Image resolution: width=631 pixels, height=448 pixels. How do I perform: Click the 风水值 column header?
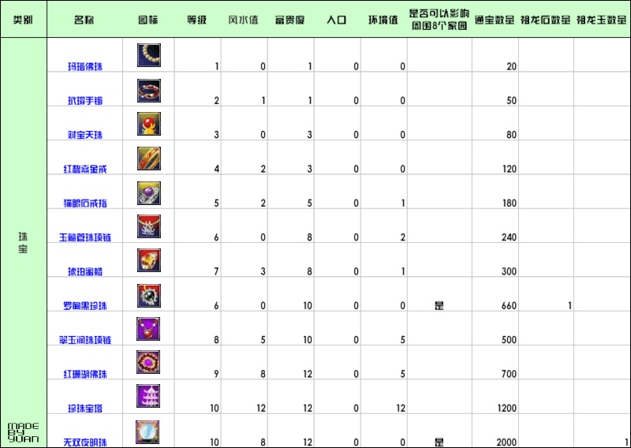click(244, 20)
